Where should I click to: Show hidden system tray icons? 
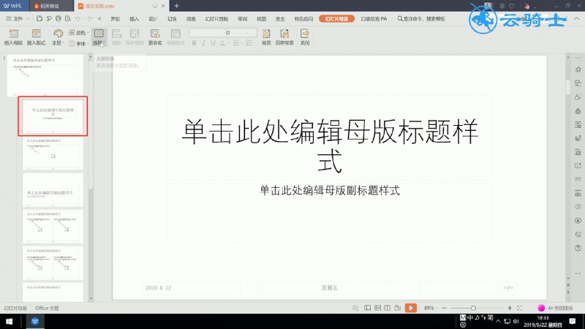[x=498, y=321]
